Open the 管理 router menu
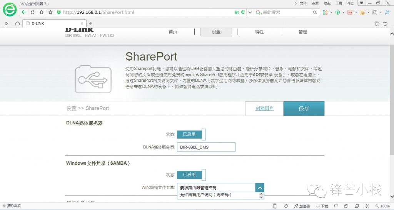Image resolution: width=394 pixels, height=210 pixels. click(302, 32)
